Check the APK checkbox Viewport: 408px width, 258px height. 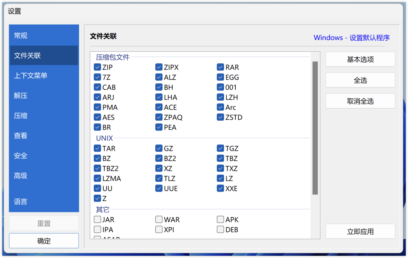pos(221,220)
